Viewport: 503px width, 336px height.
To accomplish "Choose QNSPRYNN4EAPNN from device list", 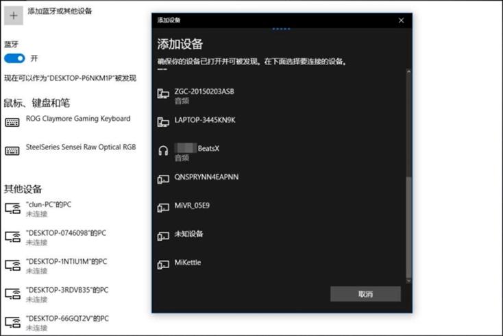I will (x=206, y=177).
